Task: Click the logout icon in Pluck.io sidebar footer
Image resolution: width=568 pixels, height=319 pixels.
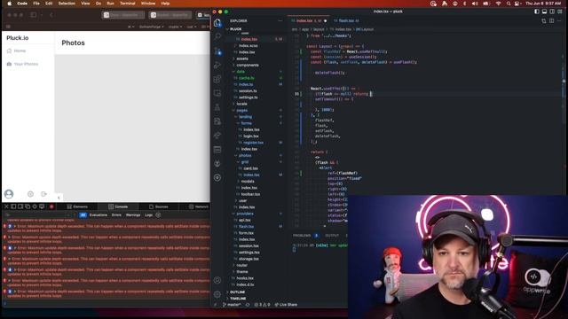Action: coord(43,194)
